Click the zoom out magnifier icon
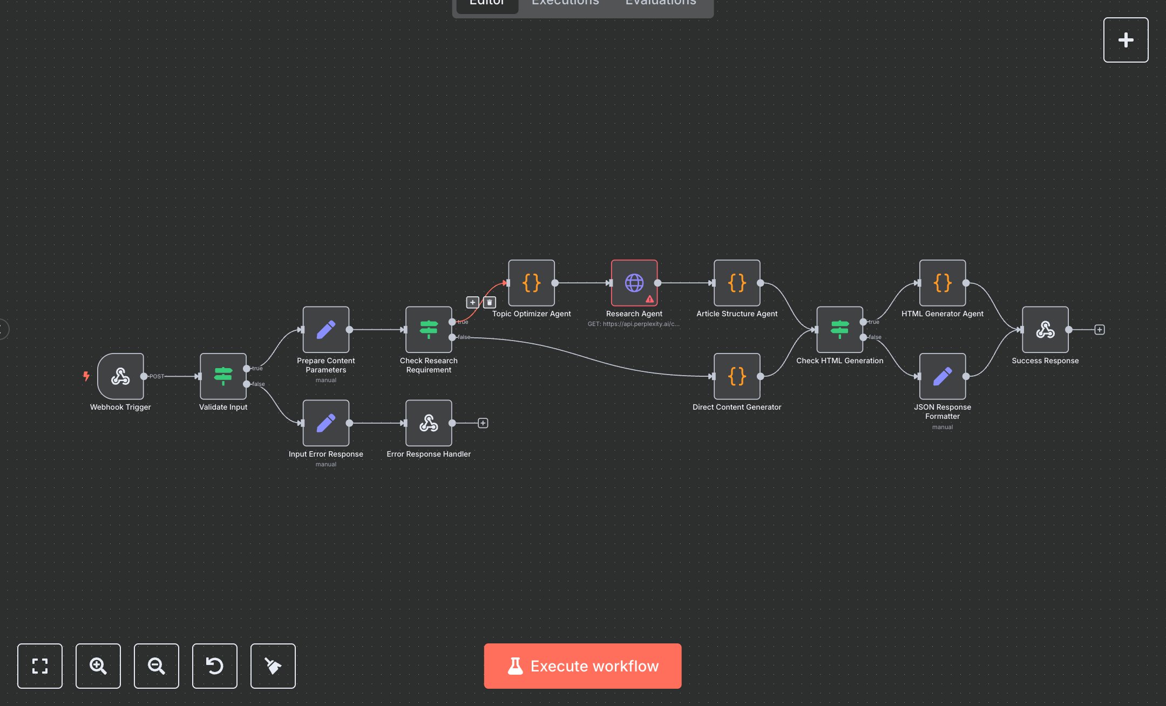 click(x=156, y=666)
